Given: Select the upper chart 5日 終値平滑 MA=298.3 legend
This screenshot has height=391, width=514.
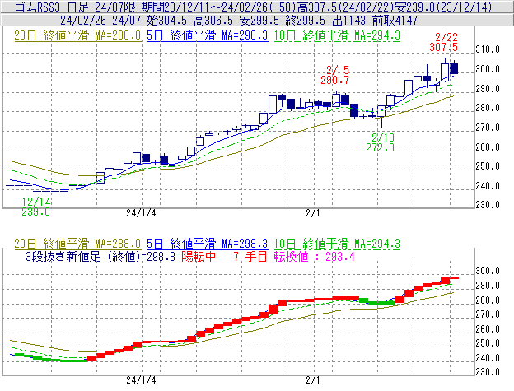Looking at the screenshot, I should click(208, 35).
